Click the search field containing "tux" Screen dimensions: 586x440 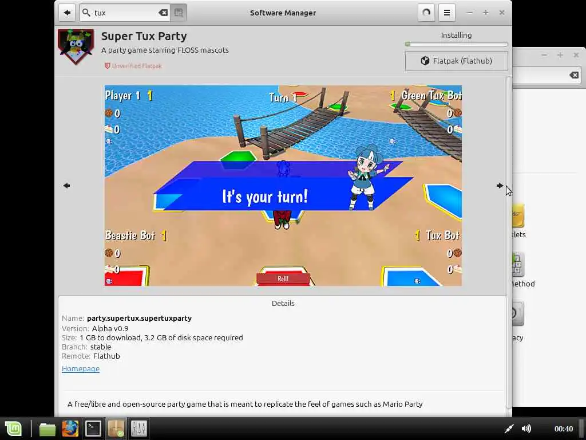point(125,13)
